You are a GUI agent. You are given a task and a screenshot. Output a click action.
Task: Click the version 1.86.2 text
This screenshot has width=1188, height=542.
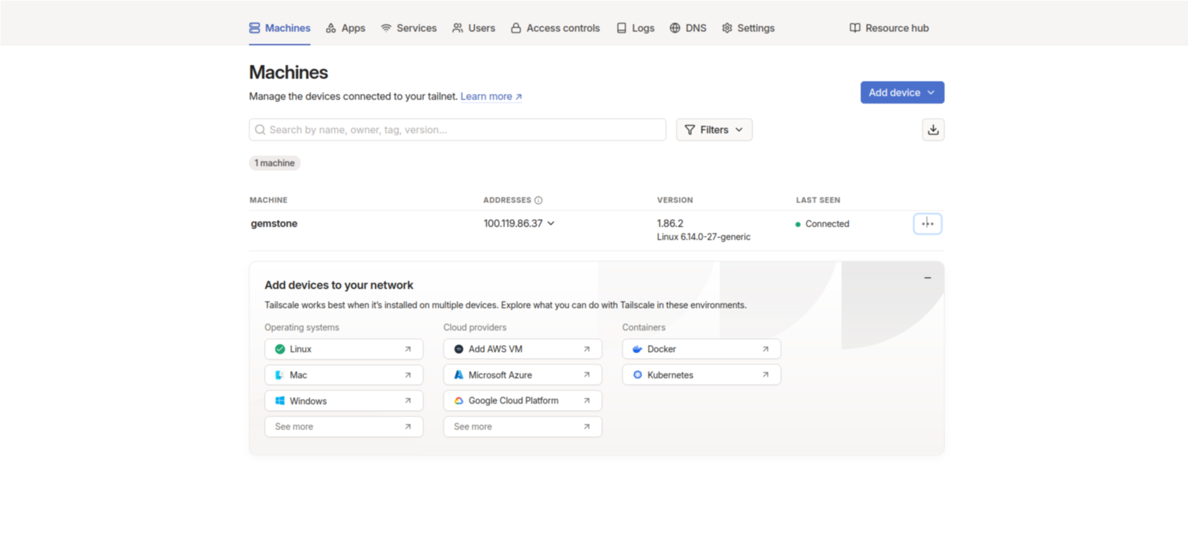click(670, 223)
